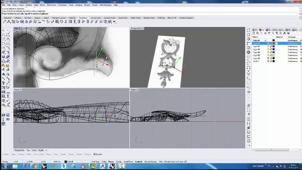Click the red icon ending the Transform toolbar
The height and width of the screenshot is (170, 302).
114,22
